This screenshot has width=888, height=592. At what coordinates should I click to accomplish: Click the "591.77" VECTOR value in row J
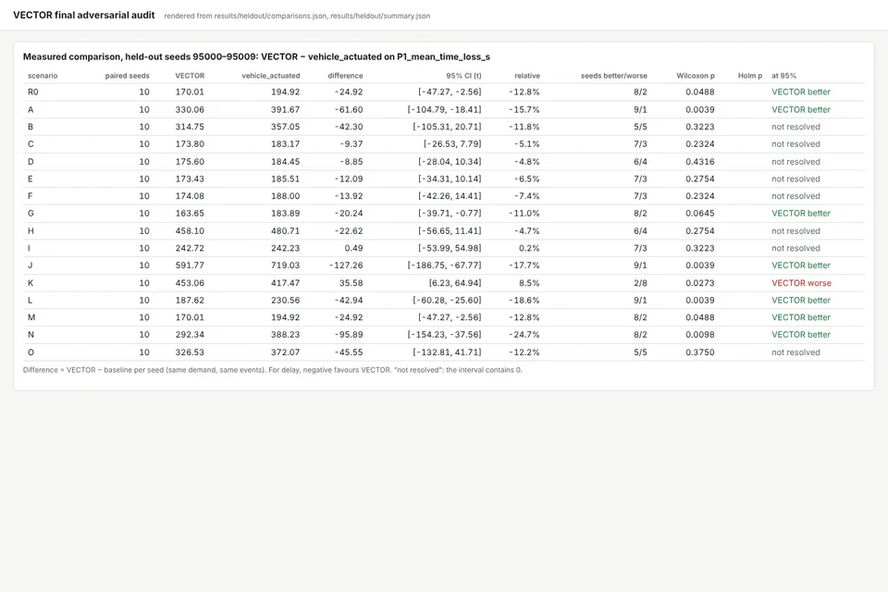point(190,265)
